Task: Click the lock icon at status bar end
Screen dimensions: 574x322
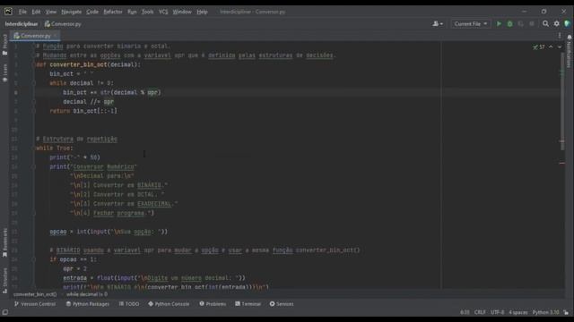Action: click(x=566, y=312)
